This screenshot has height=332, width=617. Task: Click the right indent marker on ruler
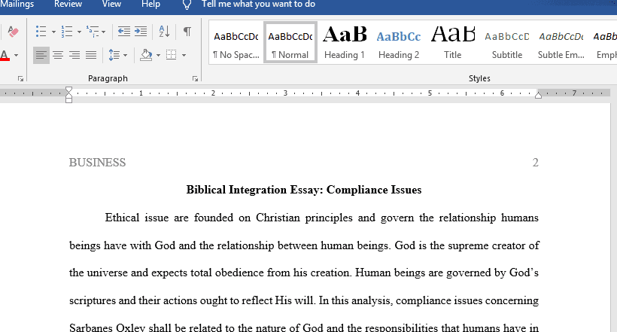click(x=538, y=95)
